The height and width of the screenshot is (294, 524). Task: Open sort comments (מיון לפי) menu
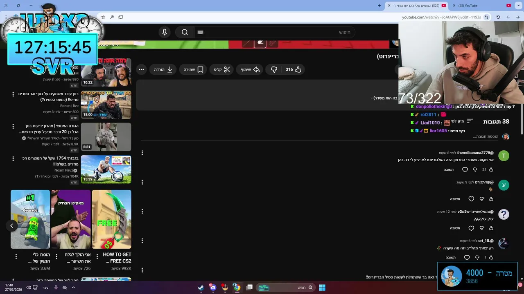point(462,122)
